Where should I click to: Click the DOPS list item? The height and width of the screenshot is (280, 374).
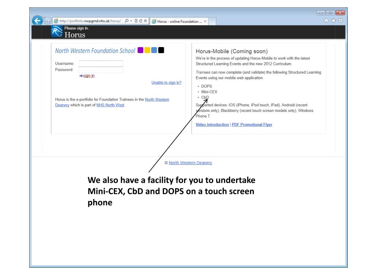pos(207,86)
